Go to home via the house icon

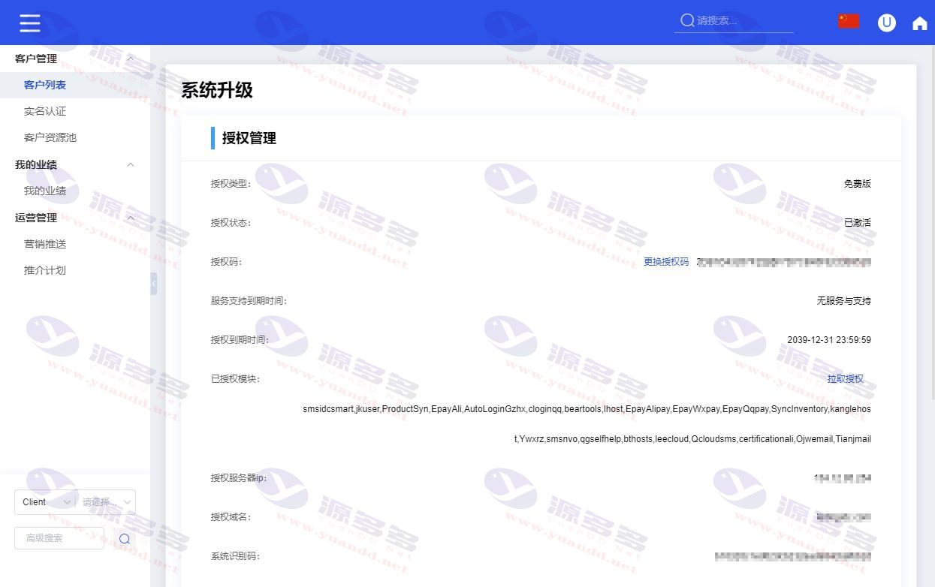[920, 23]
